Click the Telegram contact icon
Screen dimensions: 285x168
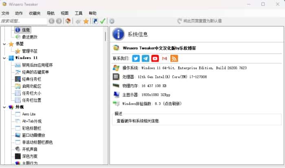pos(145,58)
